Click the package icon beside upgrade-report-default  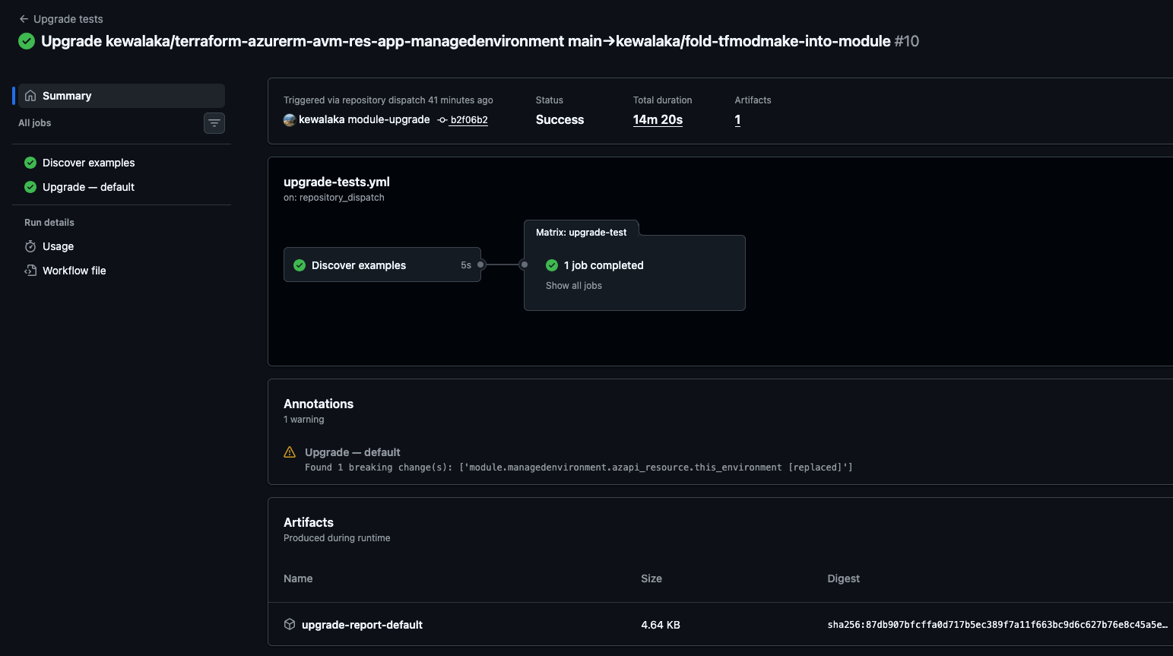point(290,624)
